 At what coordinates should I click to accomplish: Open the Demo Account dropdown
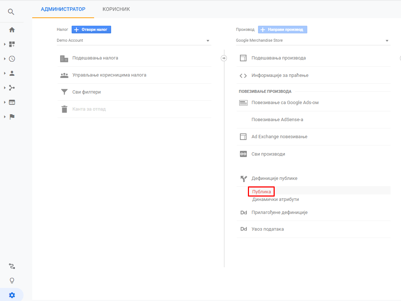pos(134,41)
